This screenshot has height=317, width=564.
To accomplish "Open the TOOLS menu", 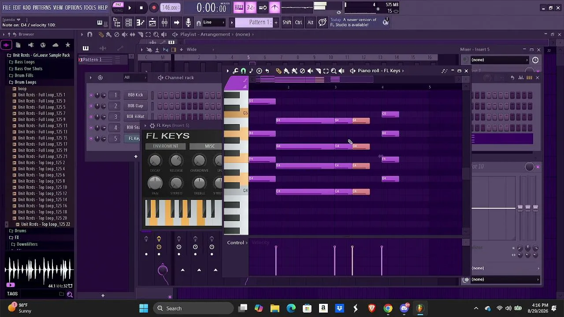I will coord(89,7).
